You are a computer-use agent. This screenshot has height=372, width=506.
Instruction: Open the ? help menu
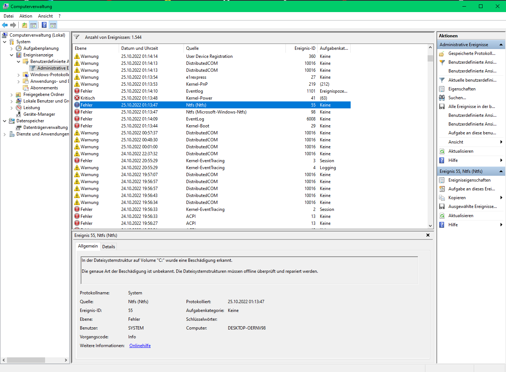[59, 16]
